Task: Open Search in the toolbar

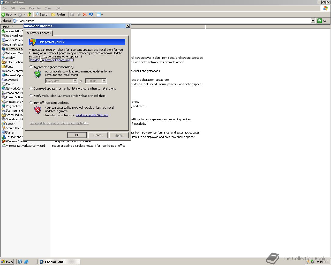Action: 42,14
